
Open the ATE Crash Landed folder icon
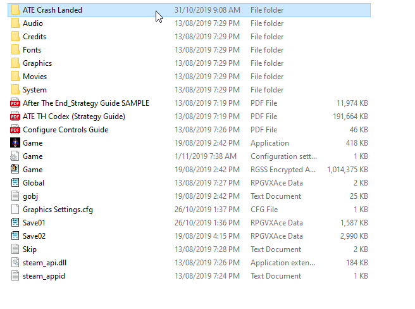15,10
